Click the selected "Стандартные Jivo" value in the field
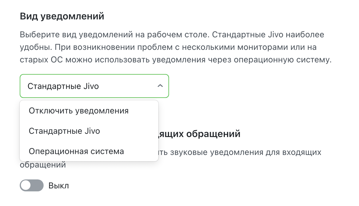Viewport: 359px width, 206px height. (63, 86)
